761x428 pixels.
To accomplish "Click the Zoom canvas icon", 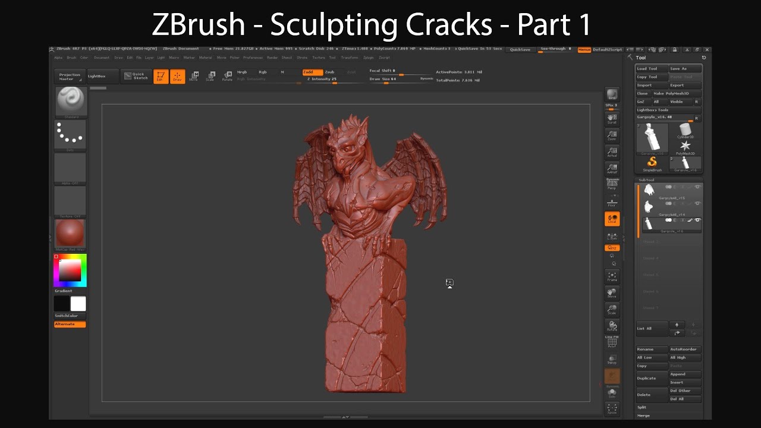I will (612, 136).
